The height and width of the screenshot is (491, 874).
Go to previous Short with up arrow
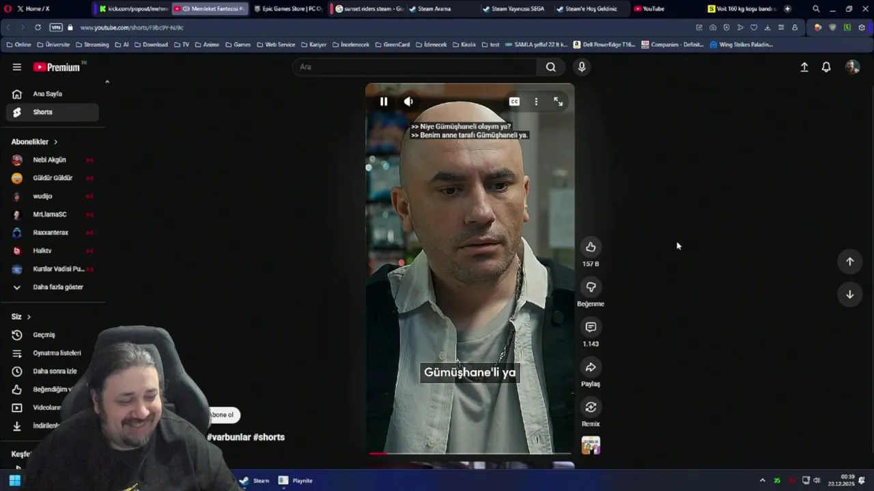tap(850, 261)
